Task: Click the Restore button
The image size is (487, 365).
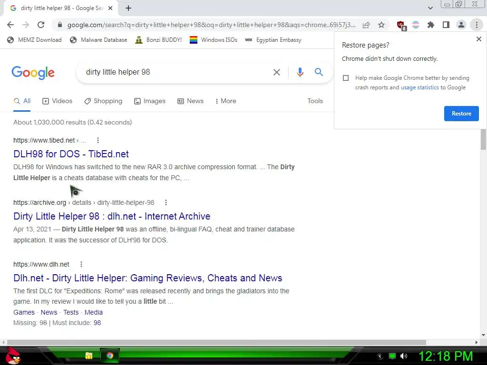Action: click(461, 114)
